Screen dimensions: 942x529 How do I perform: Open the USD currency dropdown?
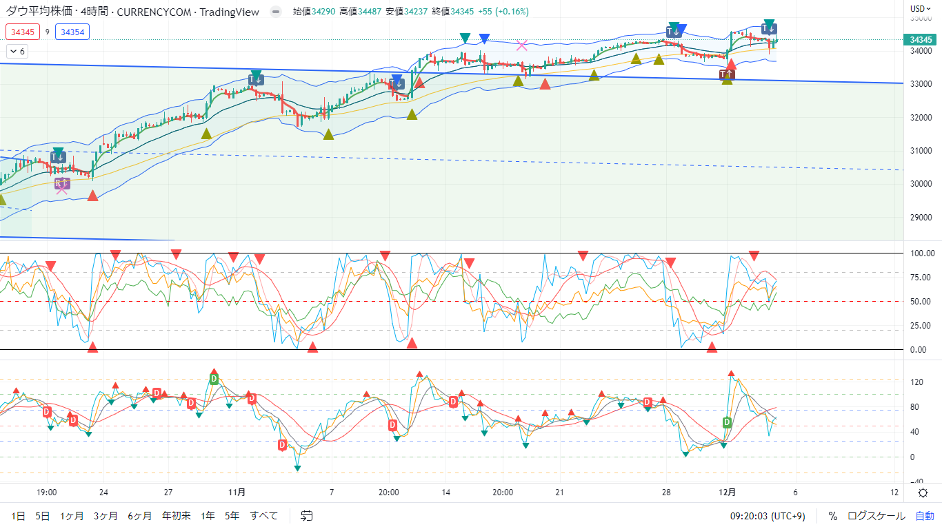pos(921,9)
